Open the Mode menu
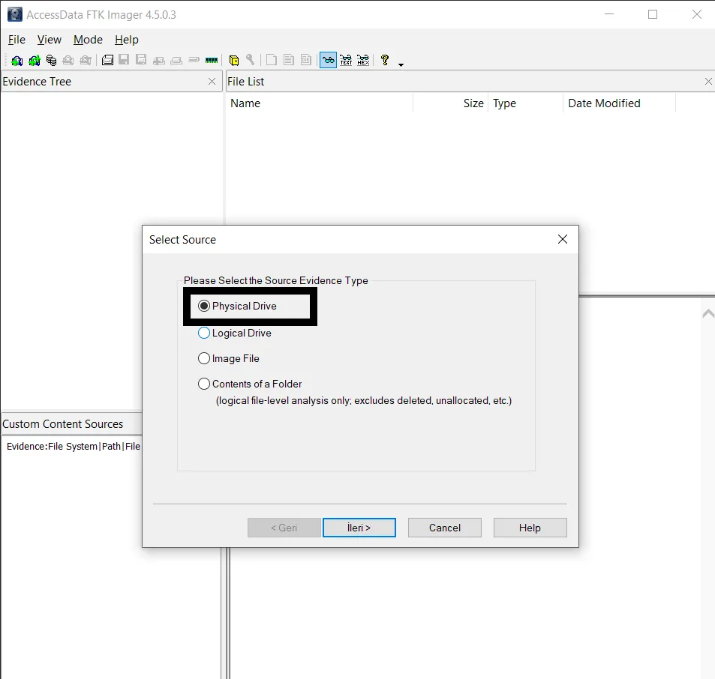 (88, 40)
